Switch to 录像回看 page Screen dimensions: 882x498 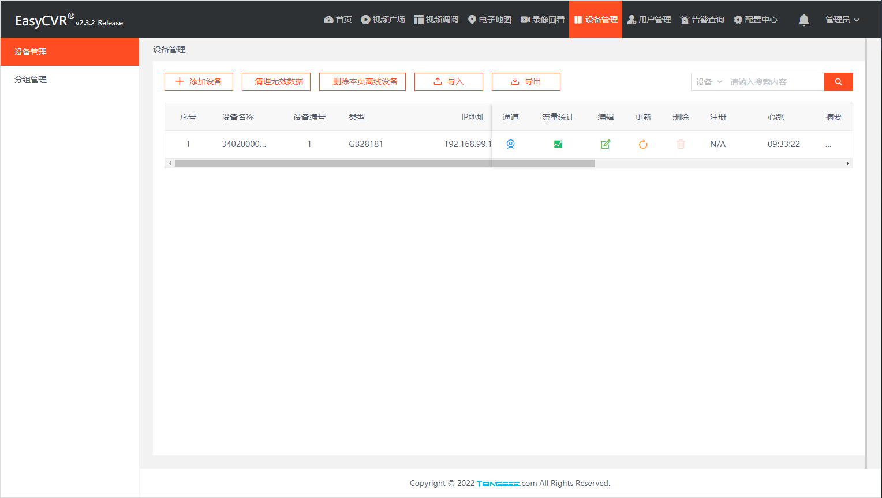543,20
